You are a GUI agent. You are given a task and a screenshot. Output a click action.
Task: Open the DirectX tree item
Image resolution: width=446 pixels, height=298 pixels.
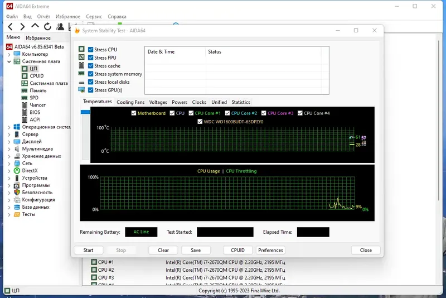pos(30,171)
